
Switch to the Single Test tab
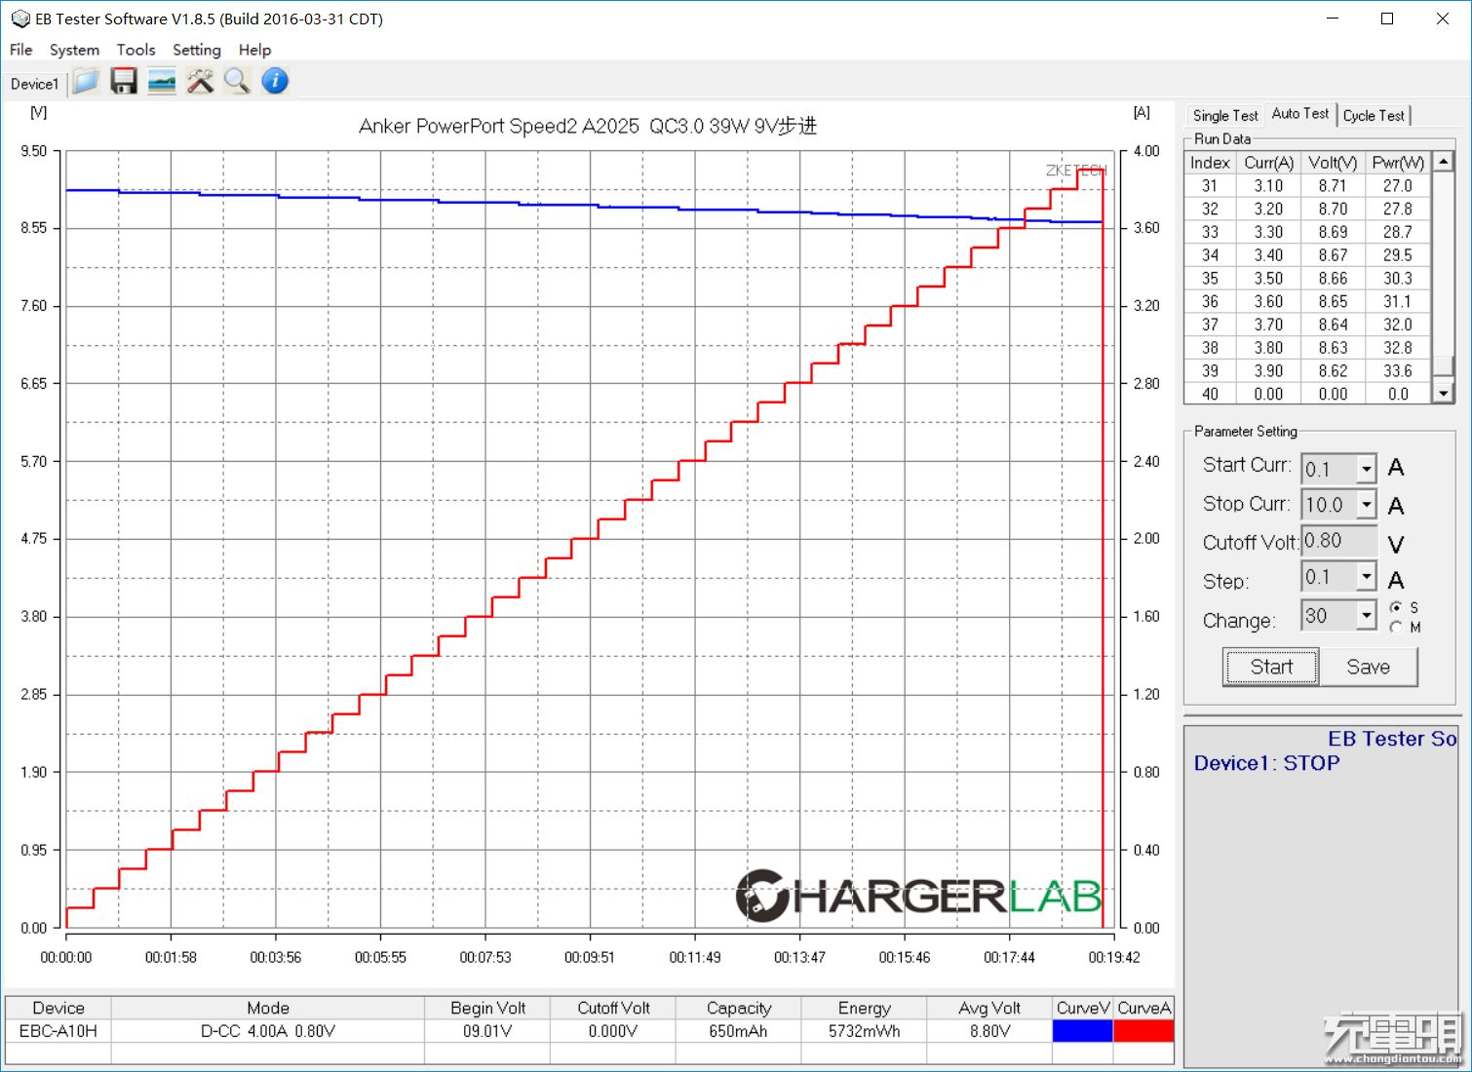click(x=1224, y=115)
